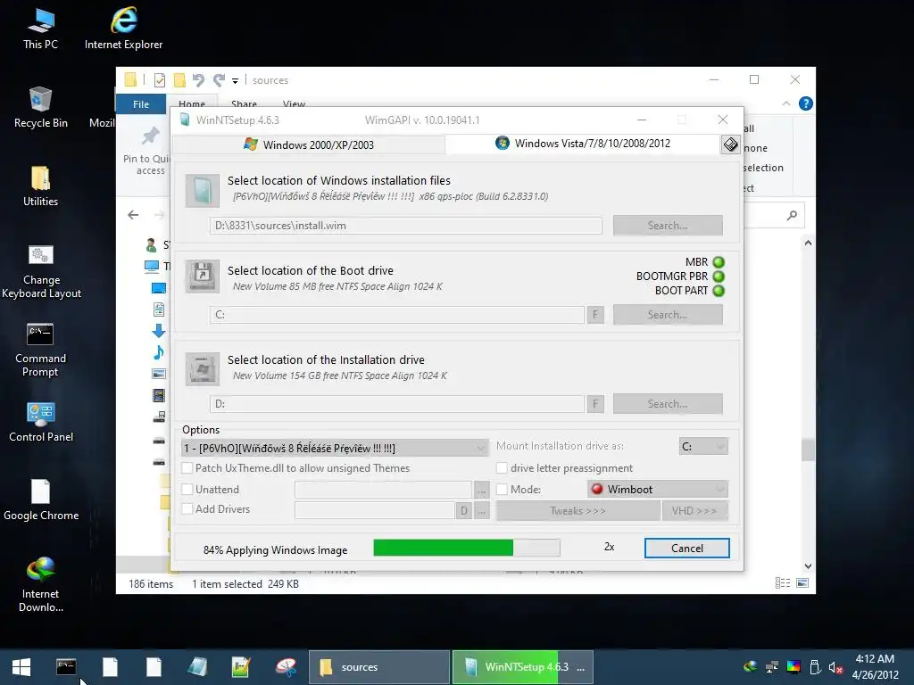Click Search for the Boot drive
Viewport: 914px width, 685px height.
click(x=668, y=315)
